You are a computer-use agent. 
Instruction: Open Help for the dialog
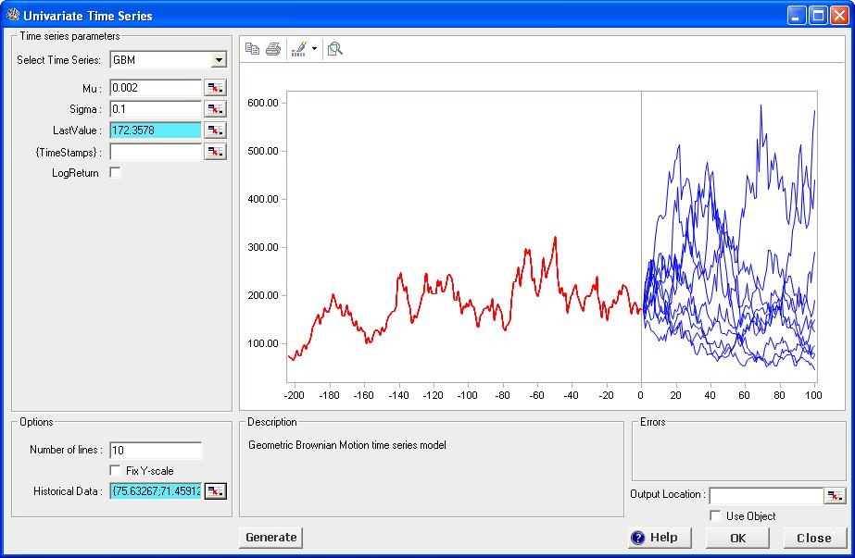click(660, 538)
